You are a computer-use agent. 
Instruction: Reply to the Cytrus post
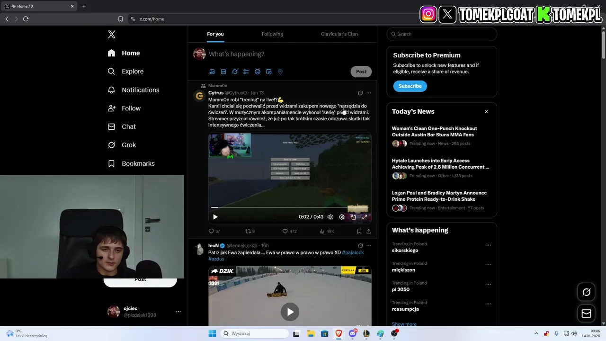tap(214, 231)
